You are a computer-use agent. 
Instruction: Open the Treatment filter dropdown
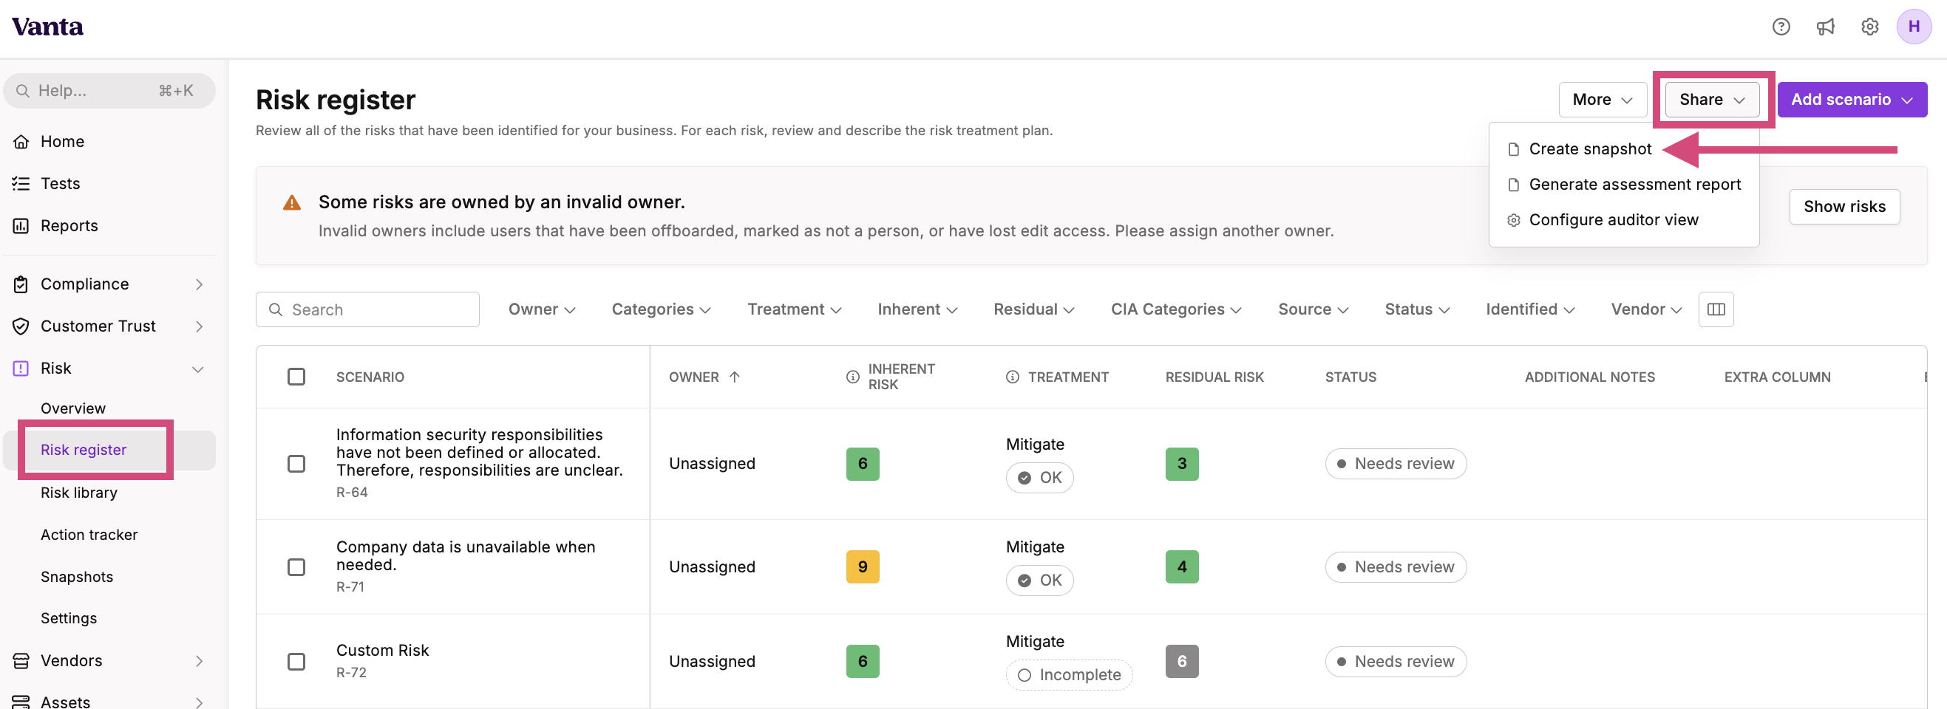tap(795, 309)
